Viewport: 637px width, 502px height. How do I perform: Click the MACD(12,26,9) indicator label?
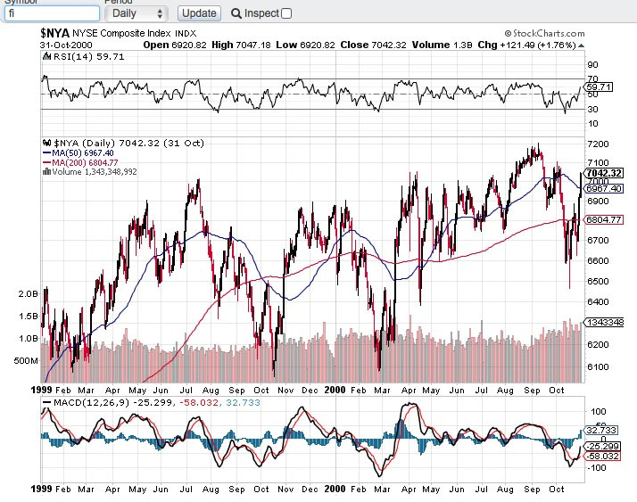[x=91, y=402]
